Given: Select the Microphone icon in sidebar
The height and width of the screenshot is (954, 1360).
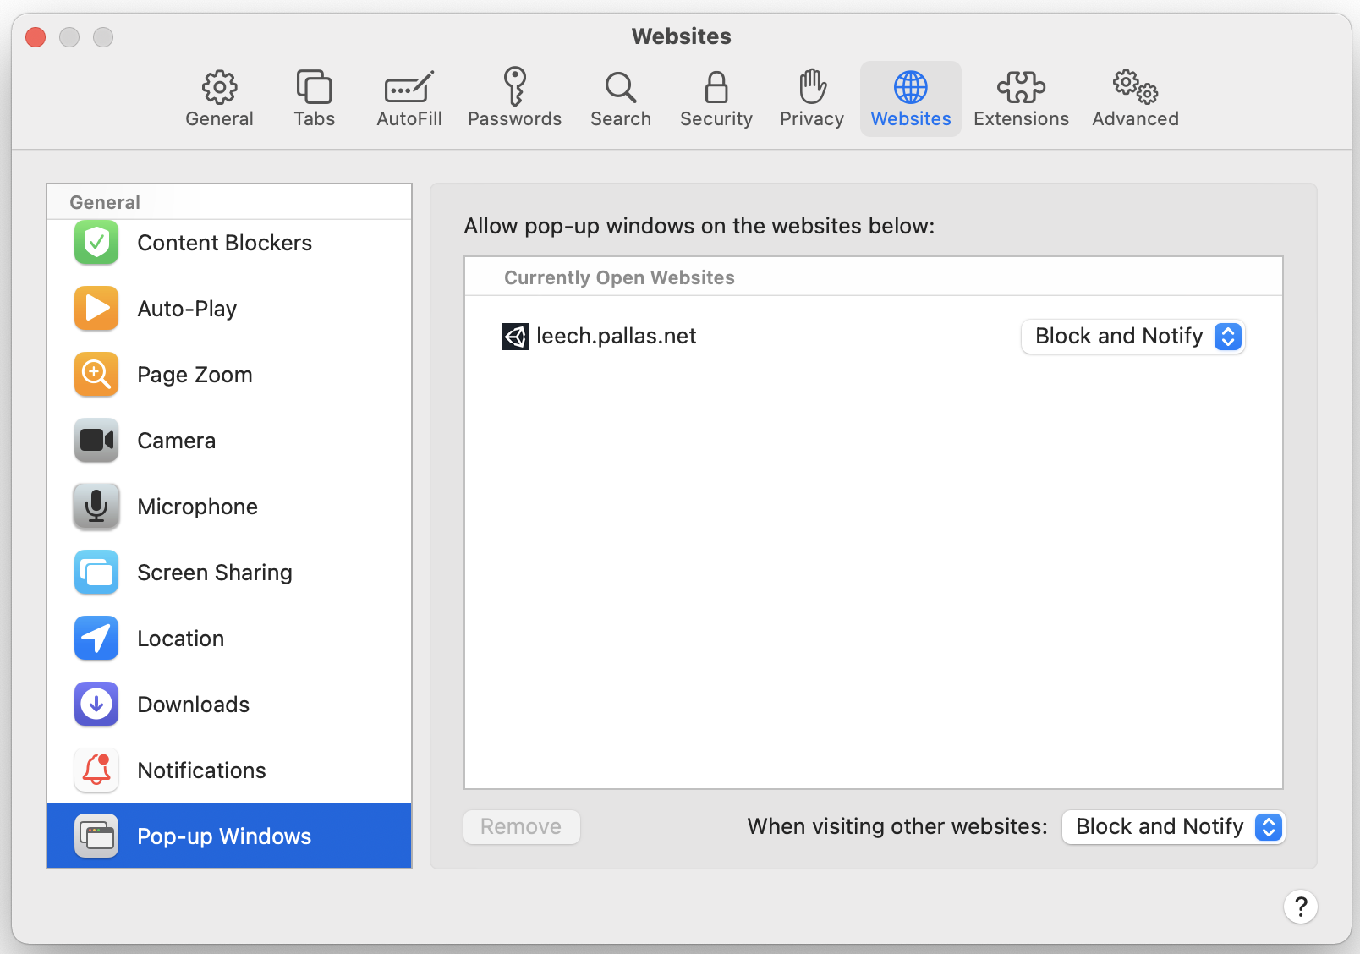Looking at the screenshot, I should [96, 507].
